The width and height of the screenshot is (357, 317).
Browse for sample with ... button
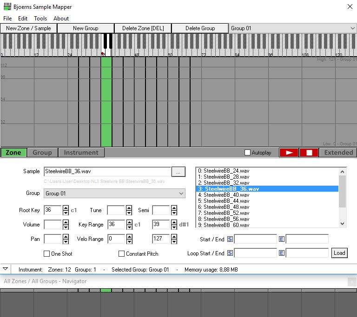pos(178,172)
